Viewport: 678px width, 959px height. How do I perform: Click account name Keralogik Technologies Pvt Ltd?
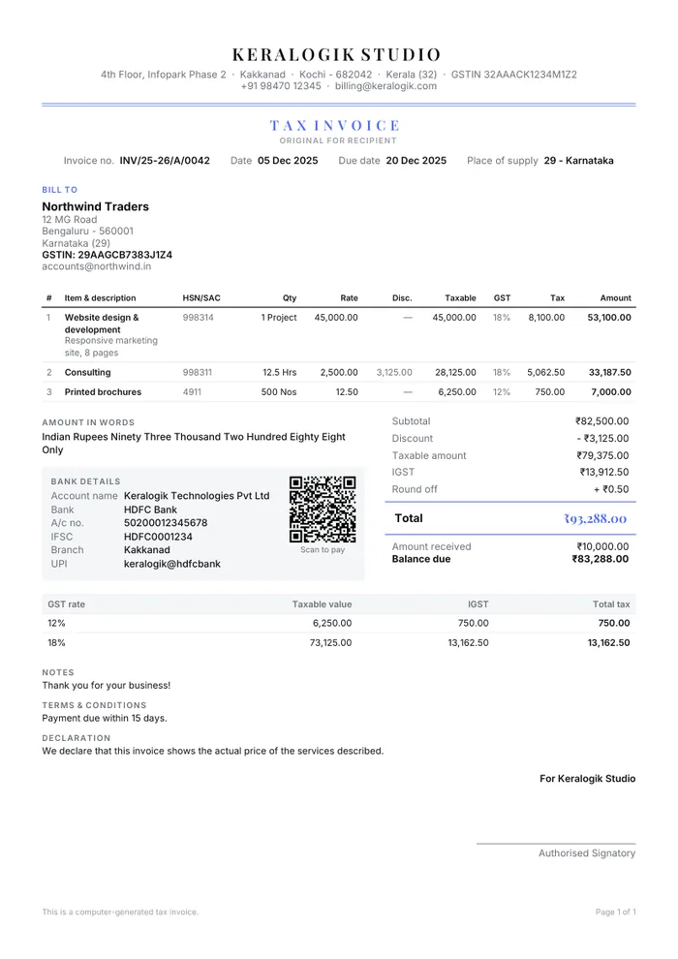pyautogui.click(x=197, y=496)
